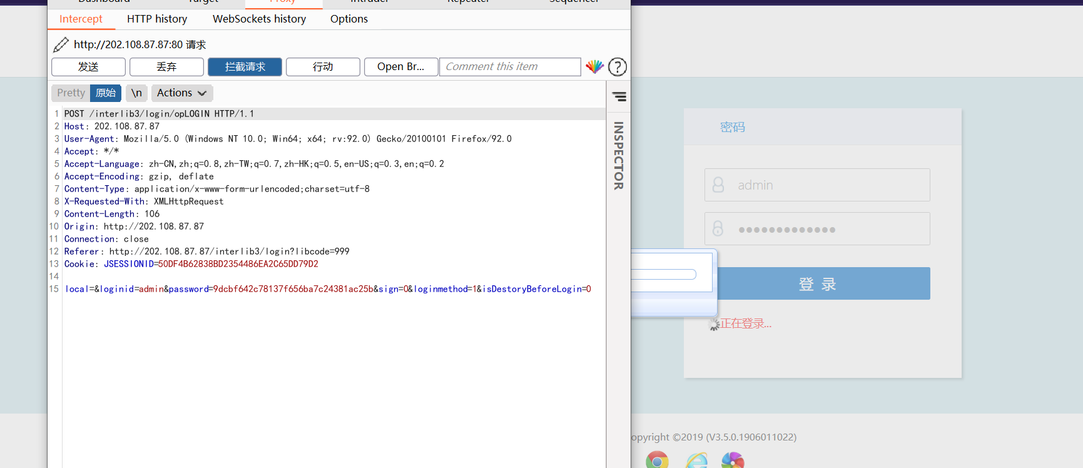Expand the INSPECTOR side panel
This screenshot has height=468, width=1083.
pyautogui.click(x=619, y=156)
